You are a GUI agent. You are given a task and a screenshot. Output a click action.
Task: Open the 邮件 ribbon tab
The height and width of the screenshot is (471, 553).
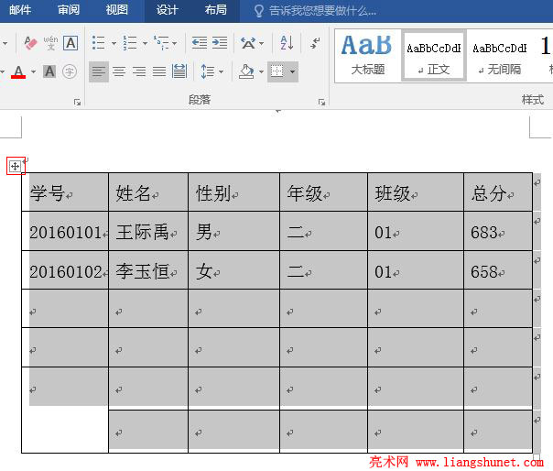click(20, 10)
